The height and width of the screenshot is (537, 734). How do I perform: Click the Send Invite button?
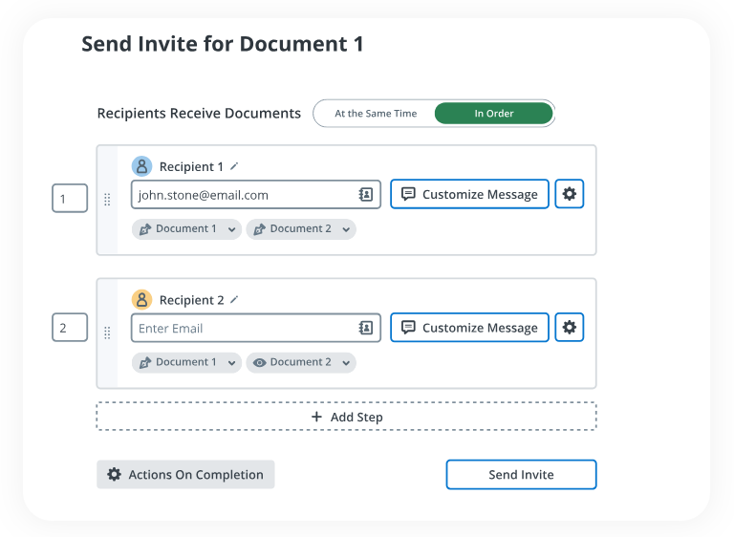click(521, 475)
